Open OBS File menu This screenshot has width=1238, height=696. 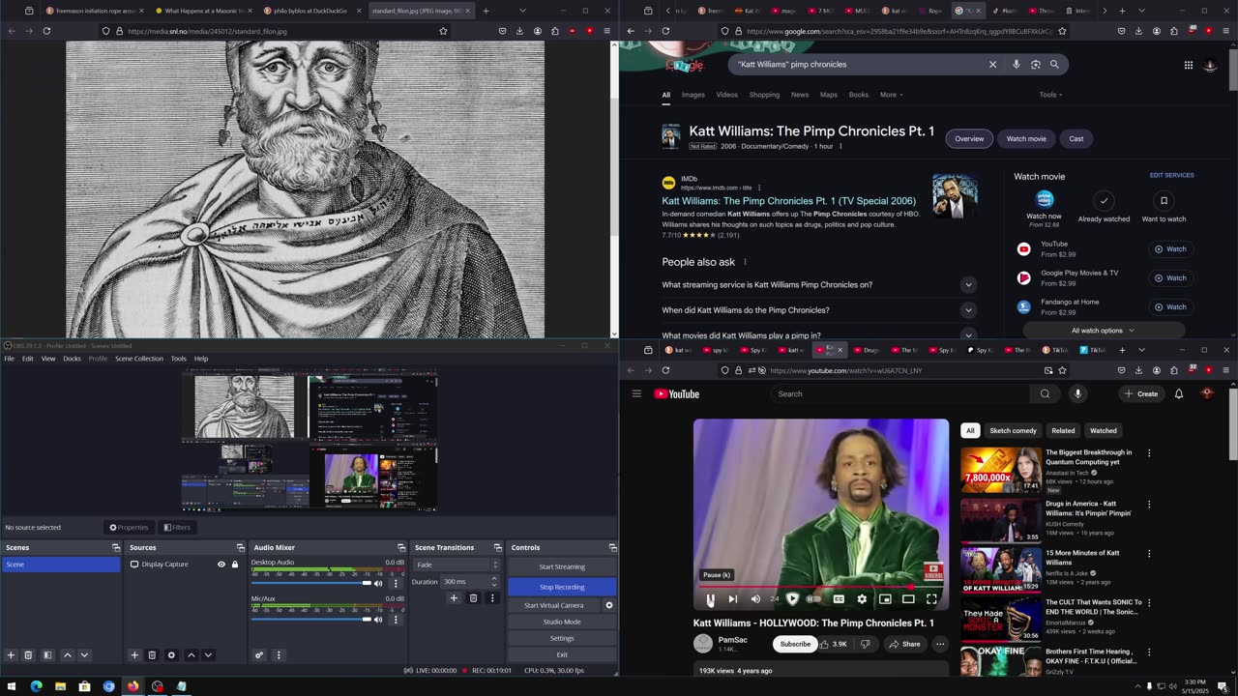(x=9, y=359)
